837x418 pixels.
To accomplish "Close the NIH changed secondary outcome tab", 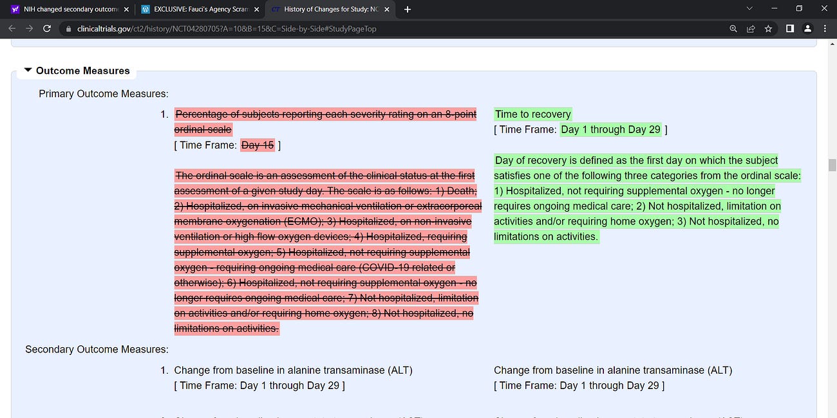I will pos(127,9).
